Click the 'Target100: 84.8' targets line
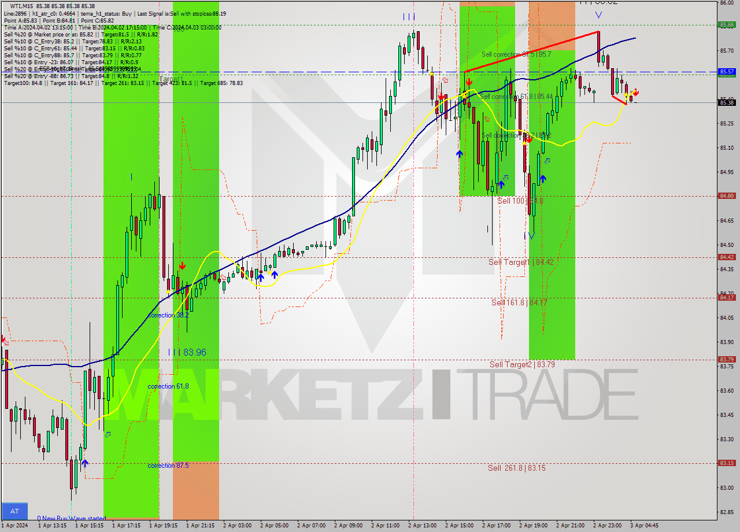Image resolution: width=740 pixels, height=532 pixels. tap(123, 83)
